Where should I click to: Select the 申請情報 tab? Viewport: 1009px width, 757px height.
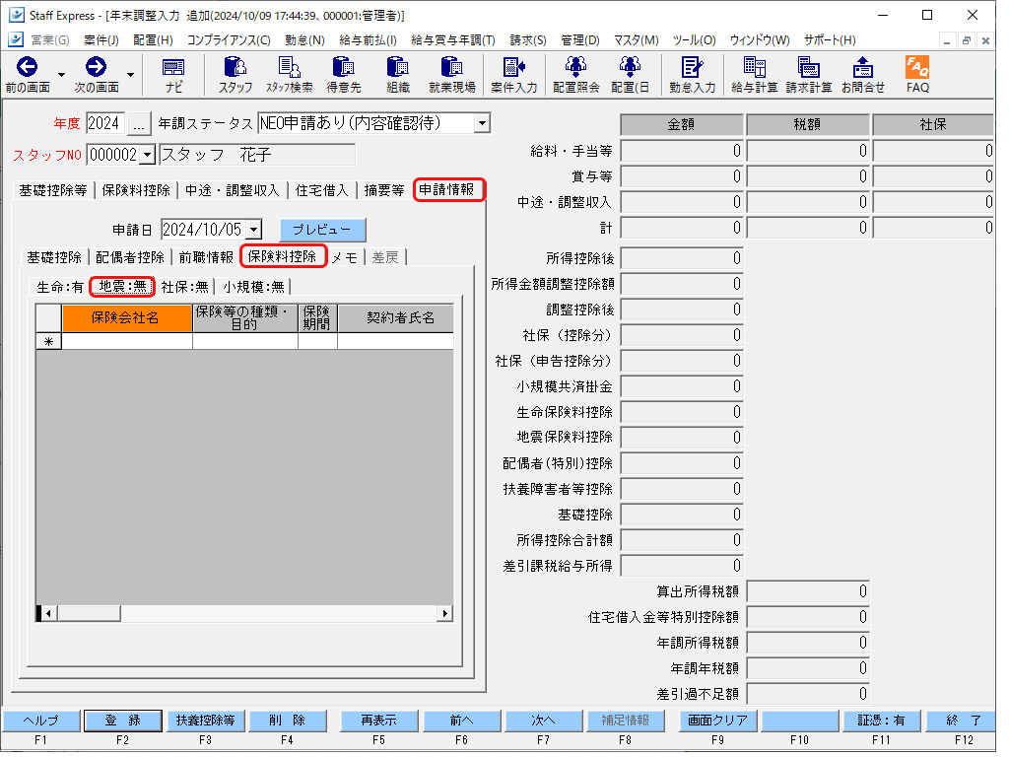[x=447, y=189]
